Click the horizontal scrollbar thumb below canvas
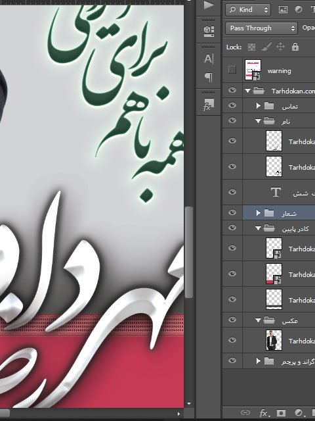Viewport: 315px width, 421px height. (5, 414)
